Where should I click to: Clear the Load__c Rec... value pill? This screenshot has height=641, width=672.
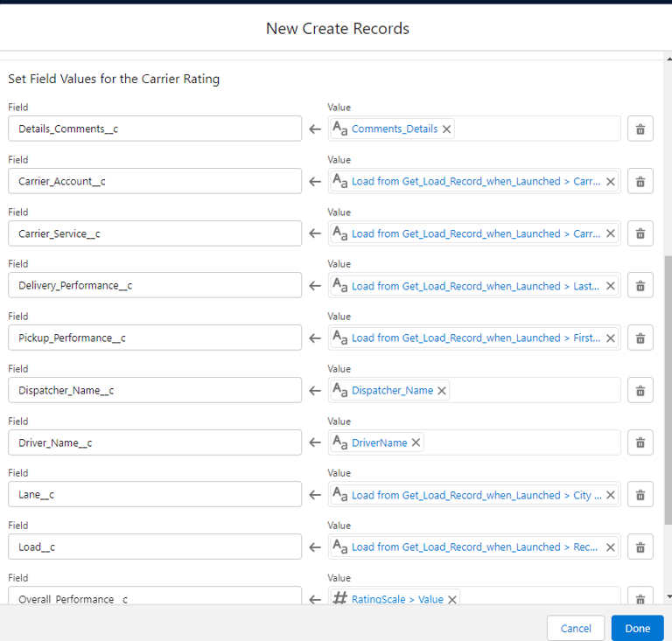[611, 547]
